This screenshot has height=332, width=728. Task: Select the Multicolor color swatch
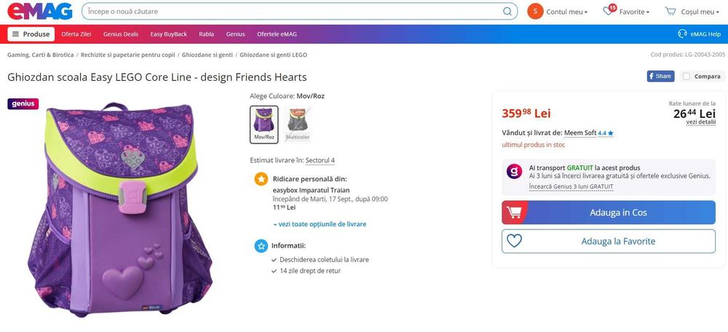click(297, 124)
